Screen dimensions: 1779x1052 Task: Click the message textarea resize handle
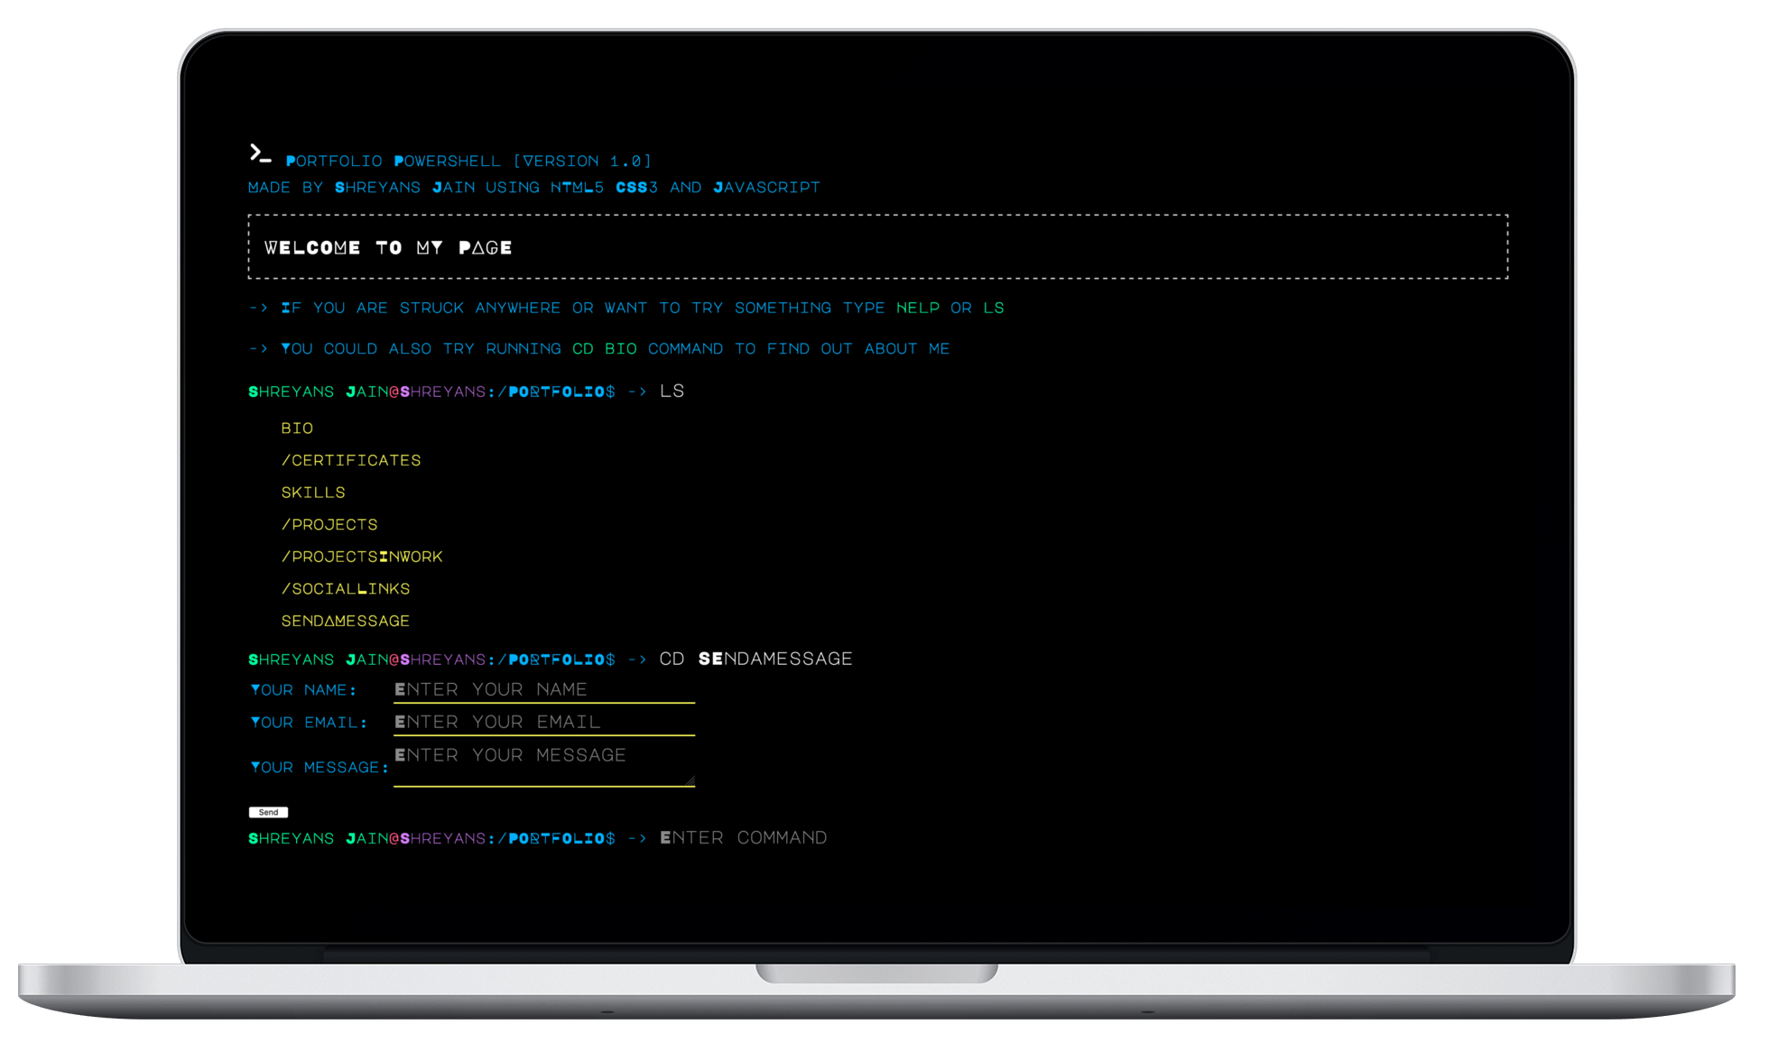point(690,780)
